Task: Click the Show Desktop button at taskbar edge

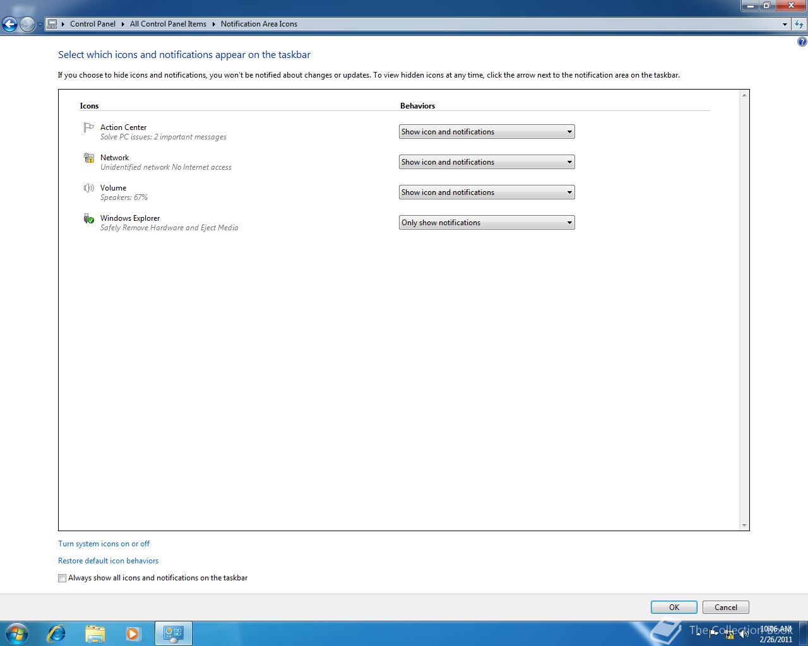Action: pos(804,633)
